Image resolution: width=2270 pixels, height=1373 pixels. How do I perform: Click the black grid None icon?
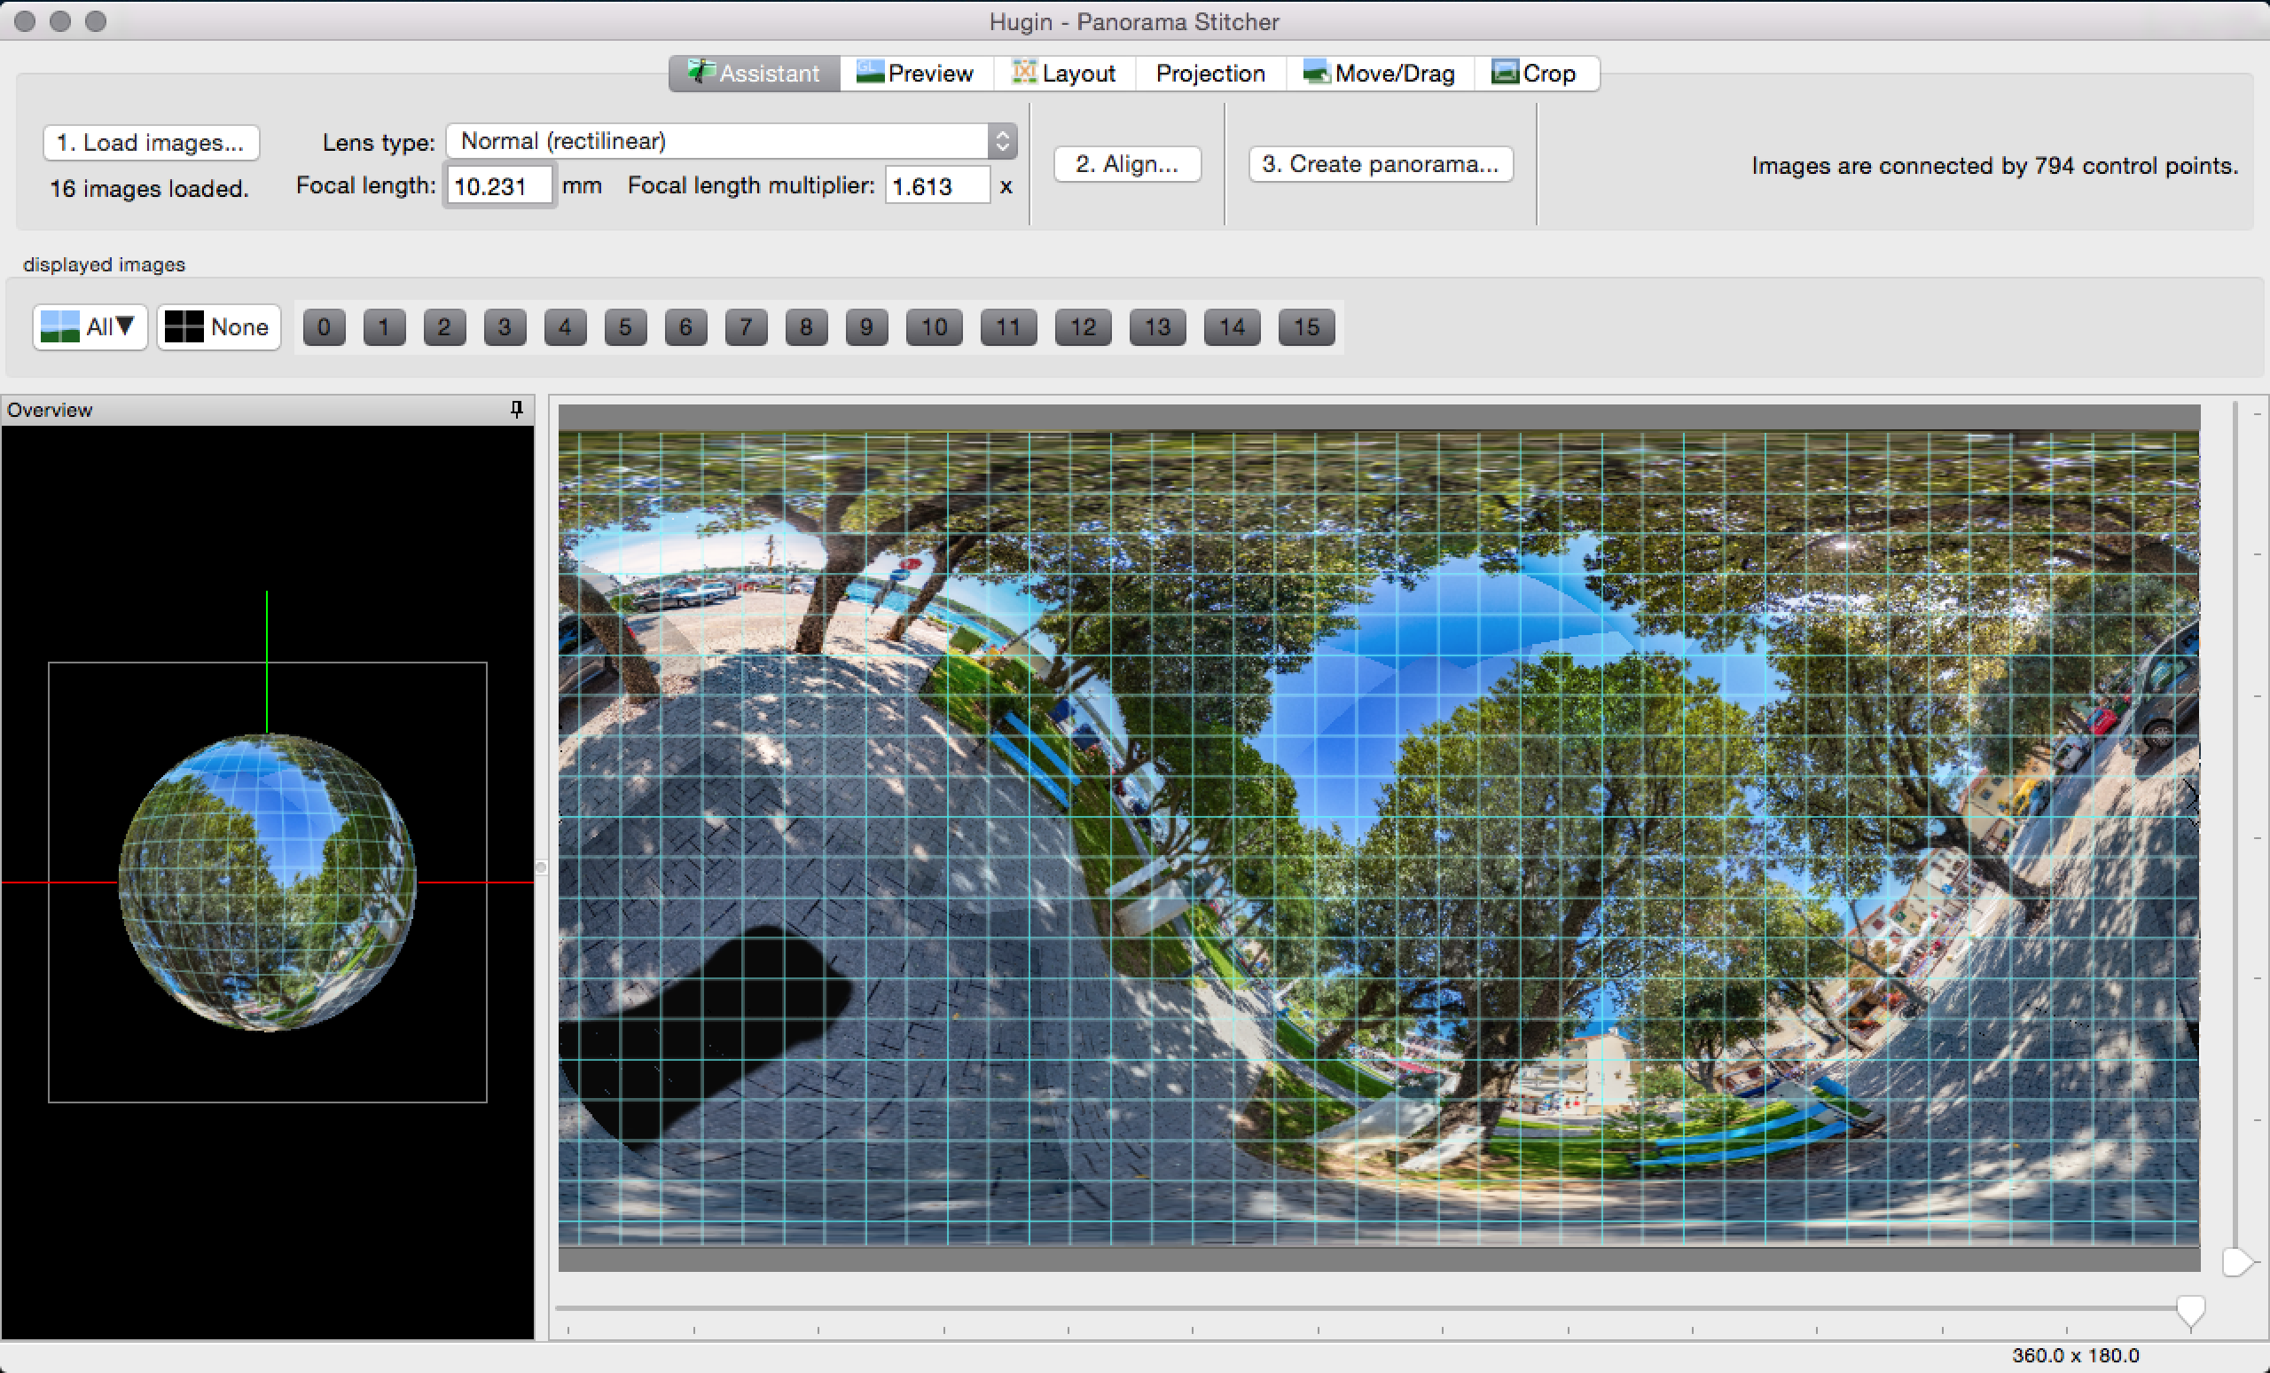184,327
